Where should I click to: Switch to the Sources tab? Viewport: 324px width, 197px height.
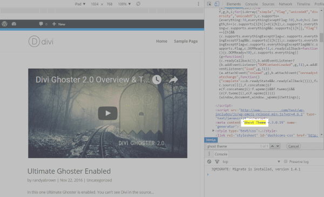(268, 4)
